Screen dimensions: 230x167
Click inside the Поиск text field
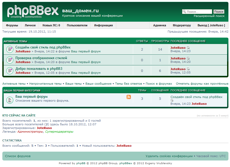[x=198, y=12]
